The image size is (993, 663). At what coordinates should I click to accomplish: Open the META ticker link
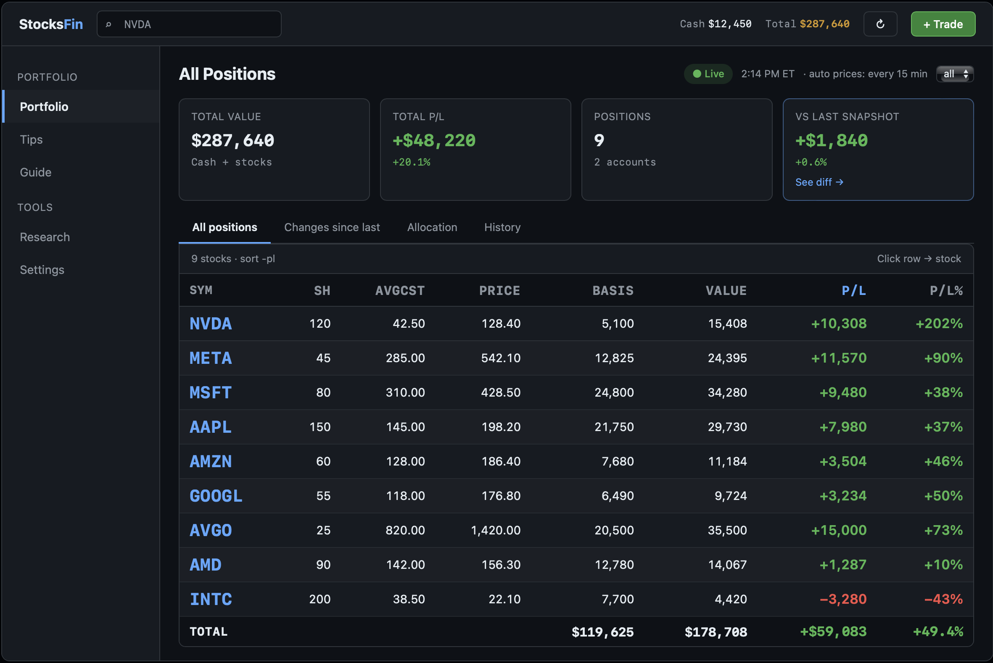pos(211,358)
